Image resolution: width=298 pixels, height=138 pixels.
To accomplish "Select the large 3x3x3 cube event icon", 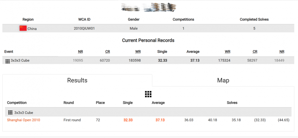I will [148, 94].
